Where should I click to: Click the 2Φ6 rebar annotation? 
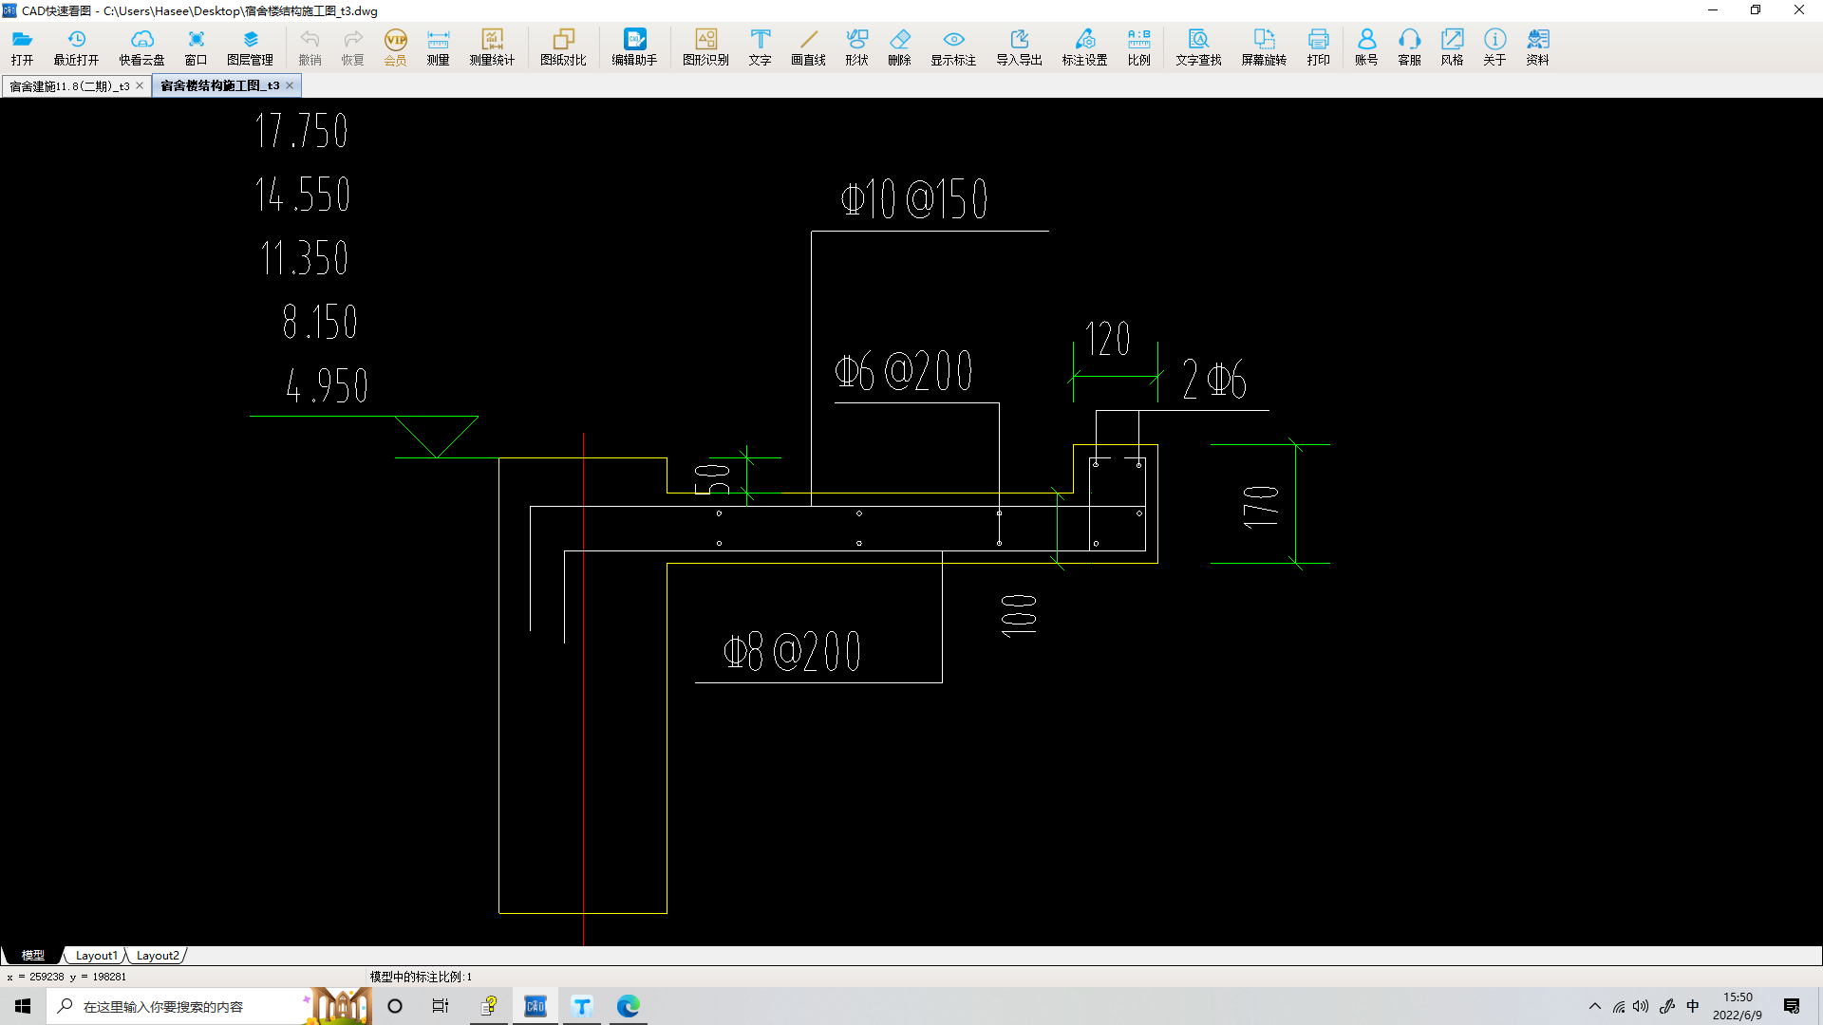coord(1214,380)
